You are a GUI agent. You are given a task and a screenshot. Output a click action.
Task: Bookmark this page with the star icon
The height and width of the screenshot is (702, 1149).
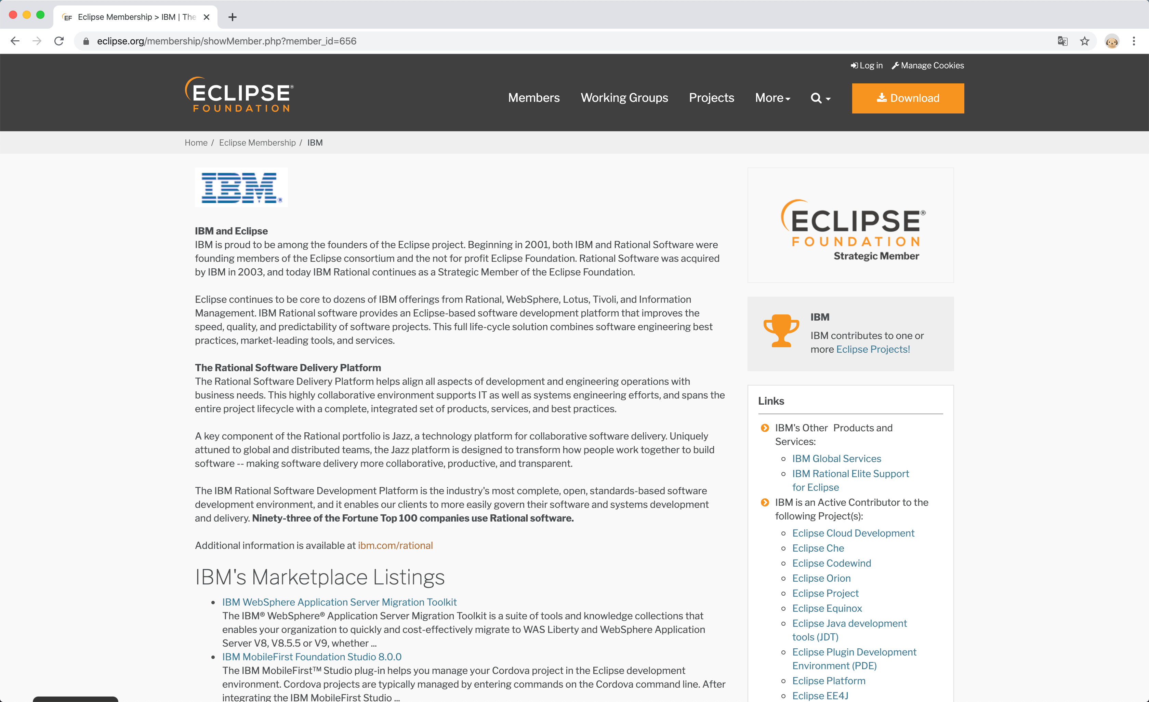[1085, 41]
